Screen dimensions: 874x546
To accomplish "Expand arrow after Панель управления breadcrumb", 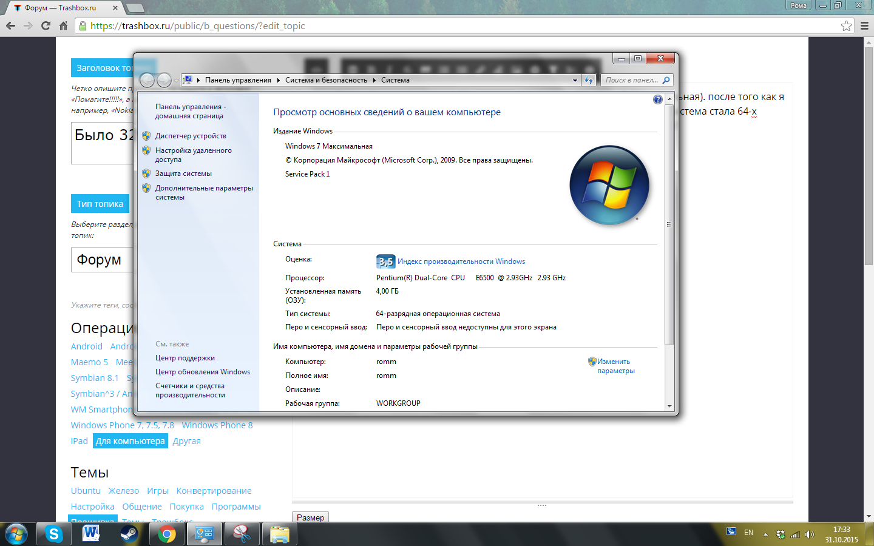I will click(x=278, y=80).
